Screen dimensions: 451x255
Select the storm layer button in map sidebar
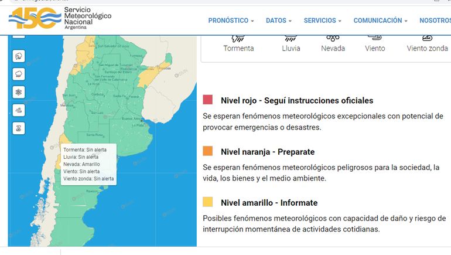pyautogui.click(x=19, y=56)
